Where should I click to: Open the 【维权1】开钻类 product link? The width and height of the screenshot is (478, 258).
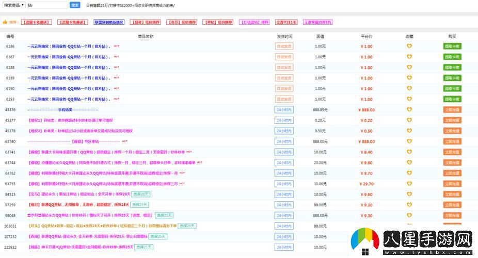pyautogui.click(x=71, y=120)
